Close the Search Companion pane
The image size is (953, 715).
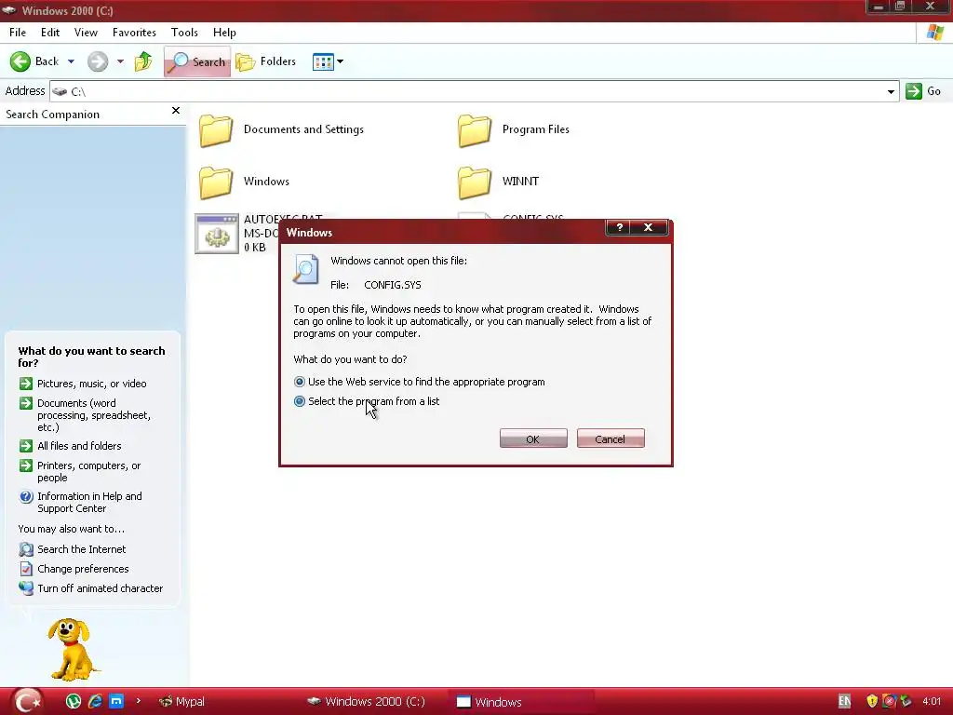click(x=176, y=111)
